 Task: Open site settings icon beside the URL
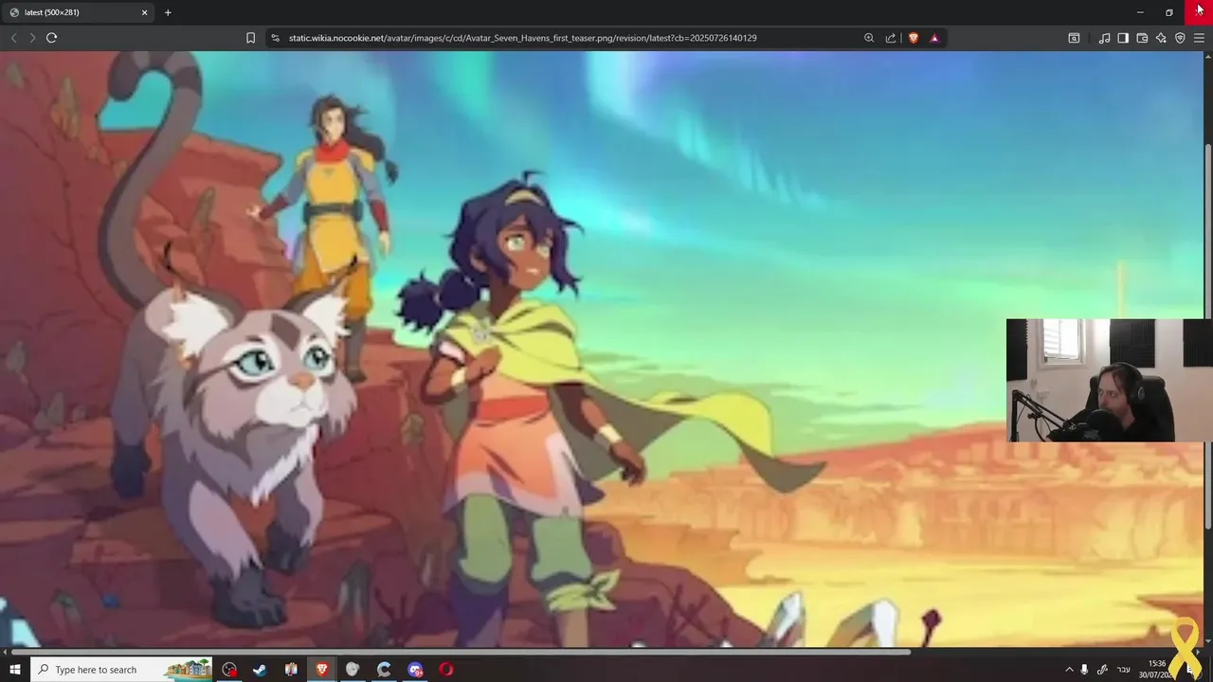[275, 38]
